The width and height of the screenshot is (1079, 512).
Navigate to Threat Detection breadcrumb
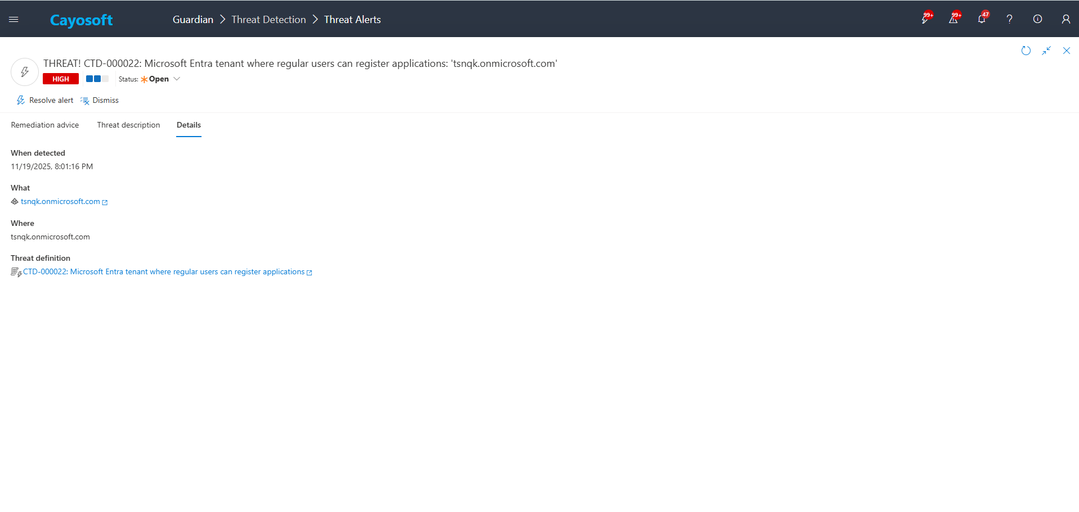pos(268,20)
